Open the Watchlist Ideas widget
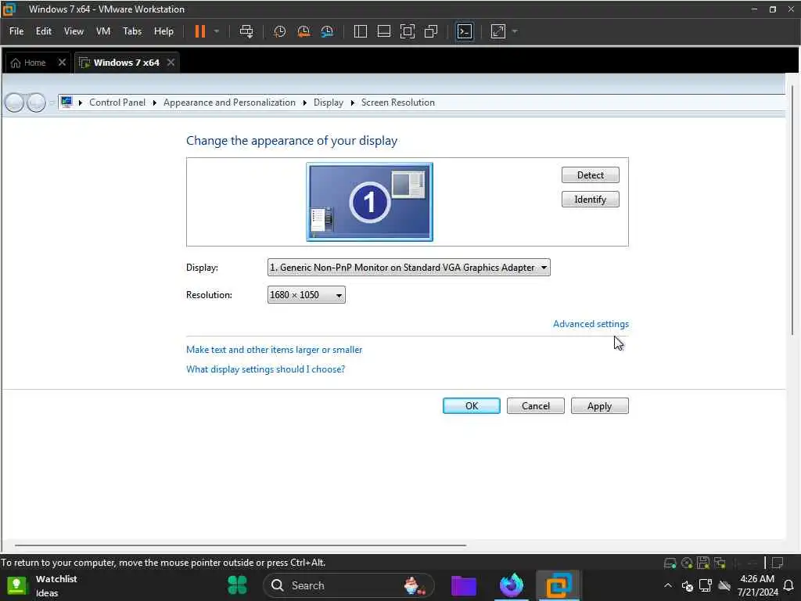Screen dimensions: 801x601 pyautogui.click(x=42, y=585)
